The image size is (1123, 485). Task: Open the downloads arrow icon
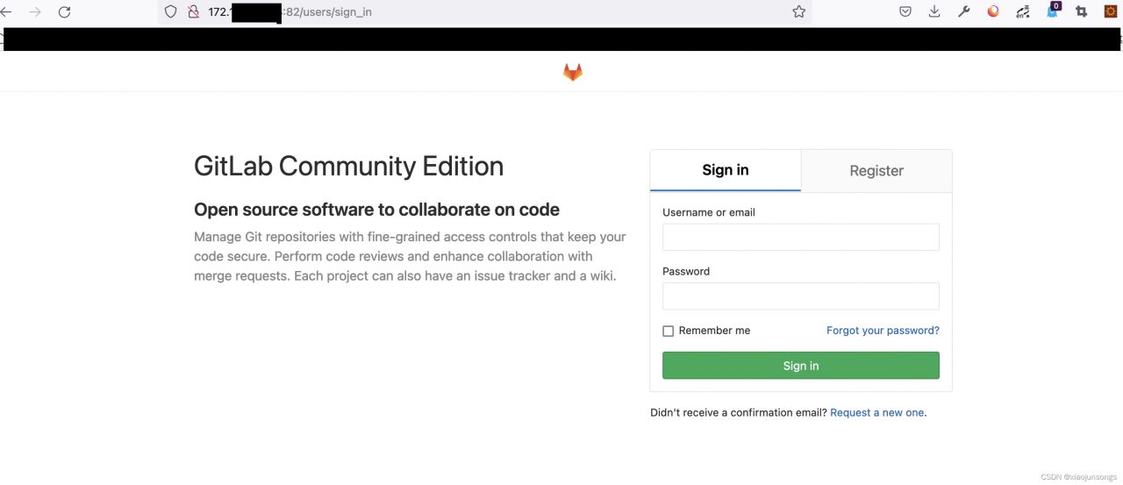(x=934, y=12)
